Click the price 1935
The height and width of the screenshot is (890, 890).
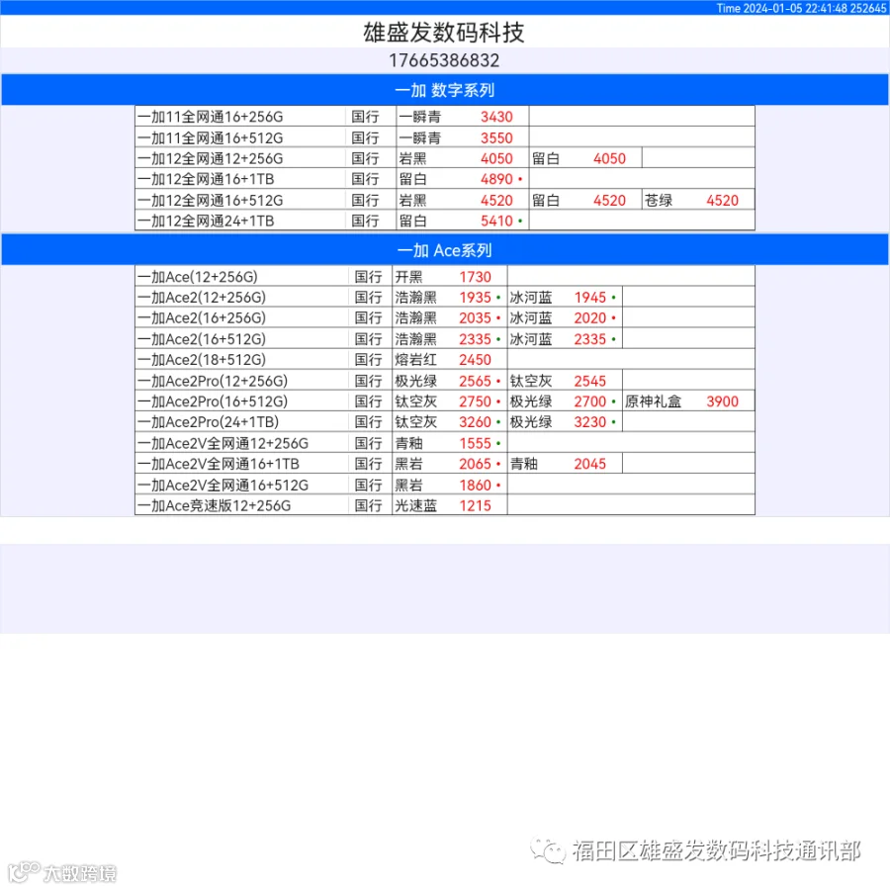tap(475, 298)
